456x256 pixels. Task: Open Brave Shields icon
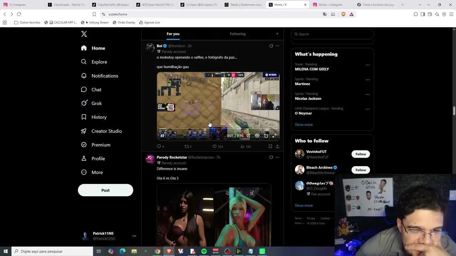tap(343, 14)
